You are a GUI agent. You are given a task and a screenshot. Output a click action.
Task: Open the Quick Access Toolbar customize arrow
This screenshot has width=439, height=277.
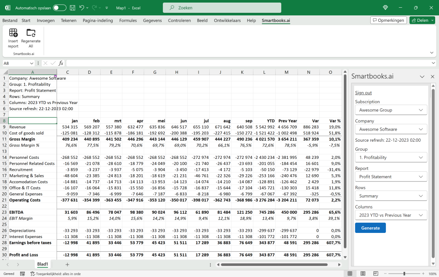107,8
